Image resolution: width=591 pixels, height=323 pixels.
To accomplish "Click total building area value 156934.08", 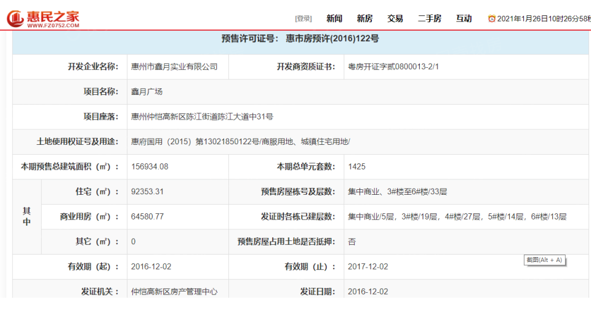I will coord(150,166).
